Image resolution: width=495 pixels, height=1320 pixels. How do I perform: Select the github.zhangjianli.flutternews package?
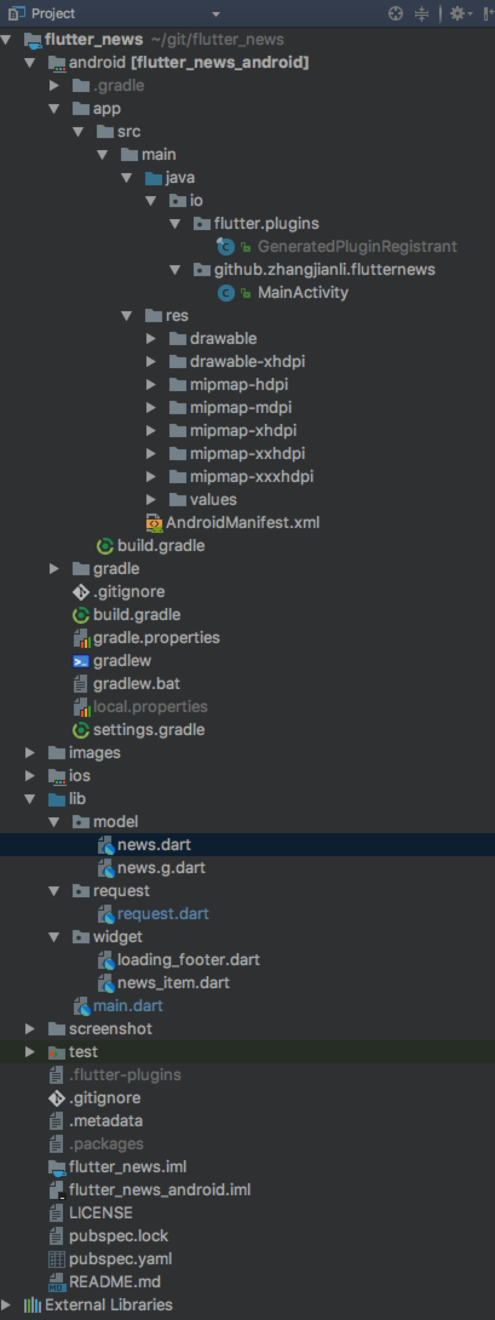point(324,269)
